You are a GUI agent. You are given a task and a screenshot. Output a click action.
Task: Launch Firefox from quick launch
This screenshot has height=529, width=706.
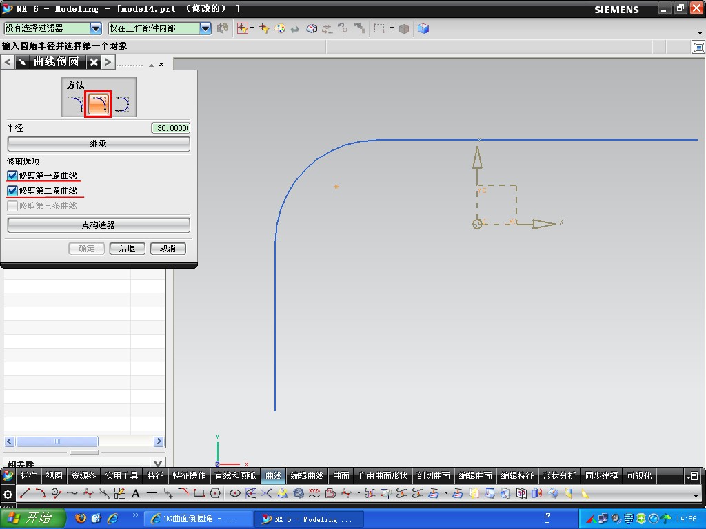point(80,519)
